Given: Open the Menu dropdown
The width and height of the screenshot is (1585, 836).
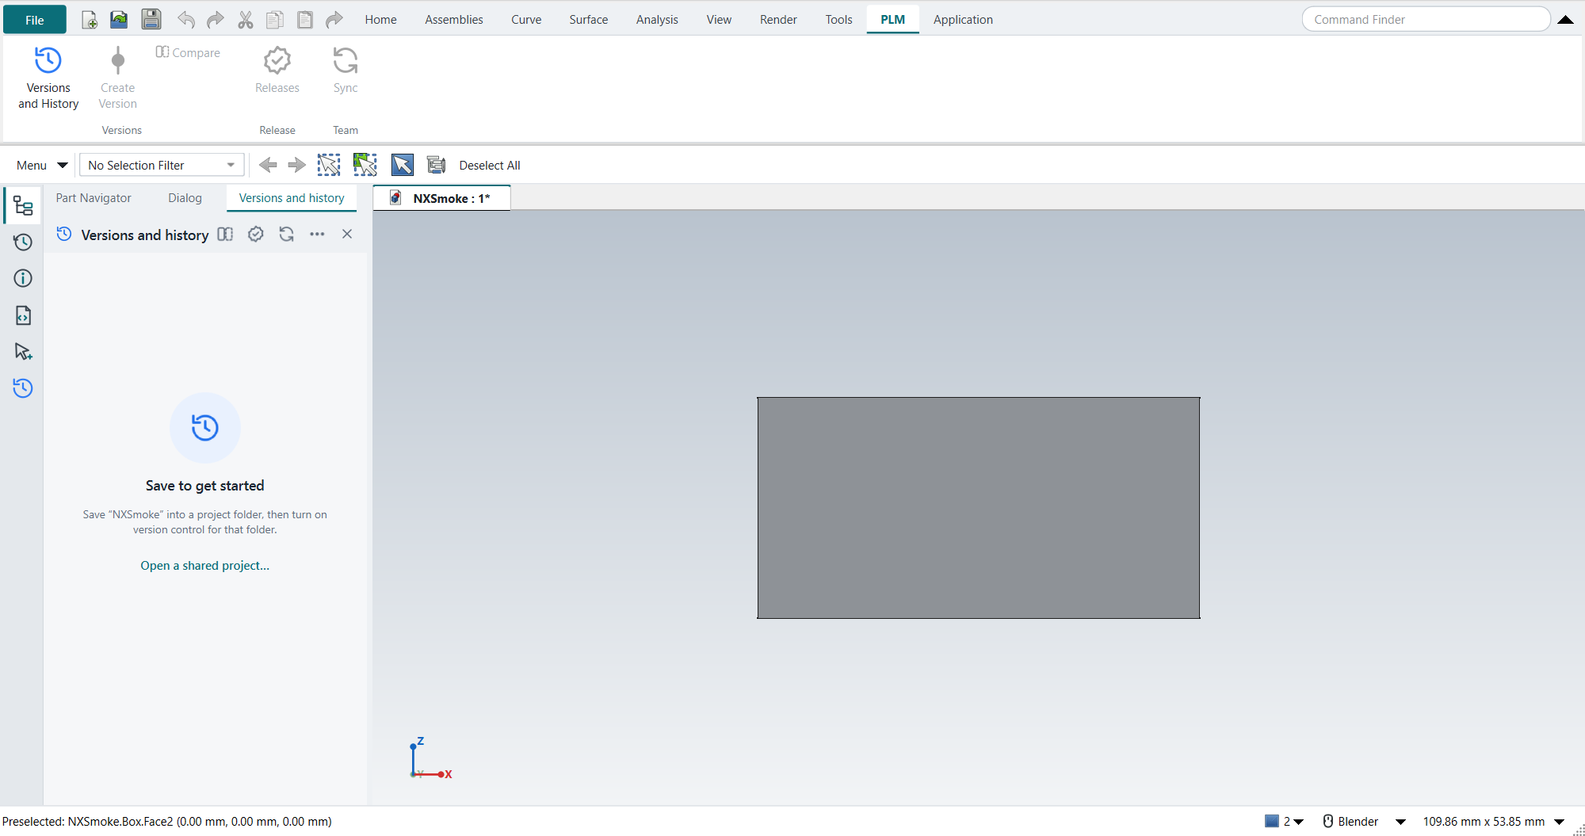Looking at the screenshot, I should click(x=42, y=165).
